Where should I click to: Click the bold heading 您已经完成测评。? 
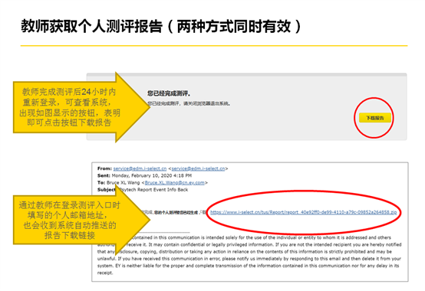[169, 93]
